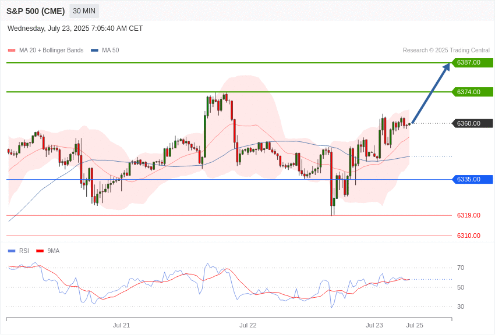The image size is (495, 335).
Task: Click the S&P 500 (CME) title
Action: click(x=36, y=11)
